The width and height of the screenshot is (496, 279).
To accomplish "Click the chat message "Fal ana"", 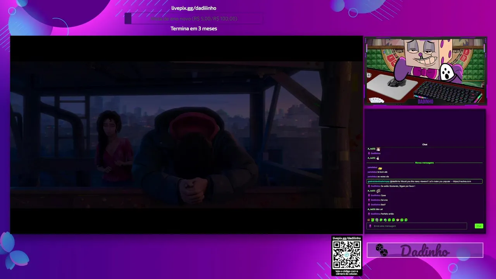I will pos(384,200).
